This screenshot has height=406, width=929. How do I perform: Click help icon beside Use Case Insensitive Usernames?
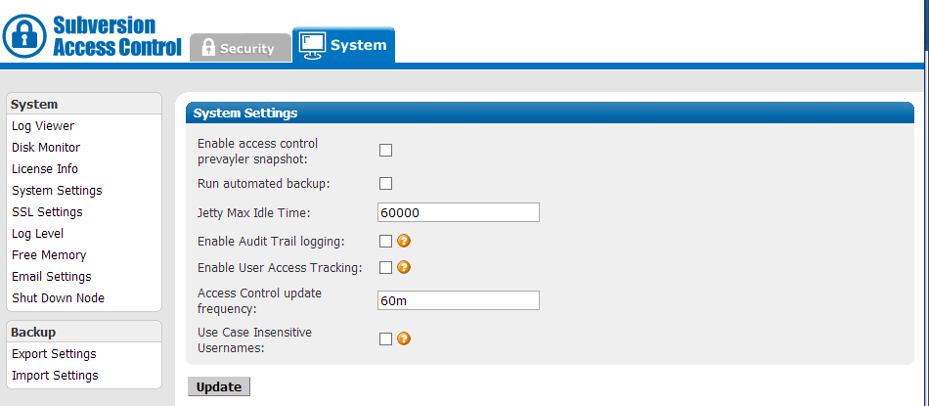(x=404, y=338)
